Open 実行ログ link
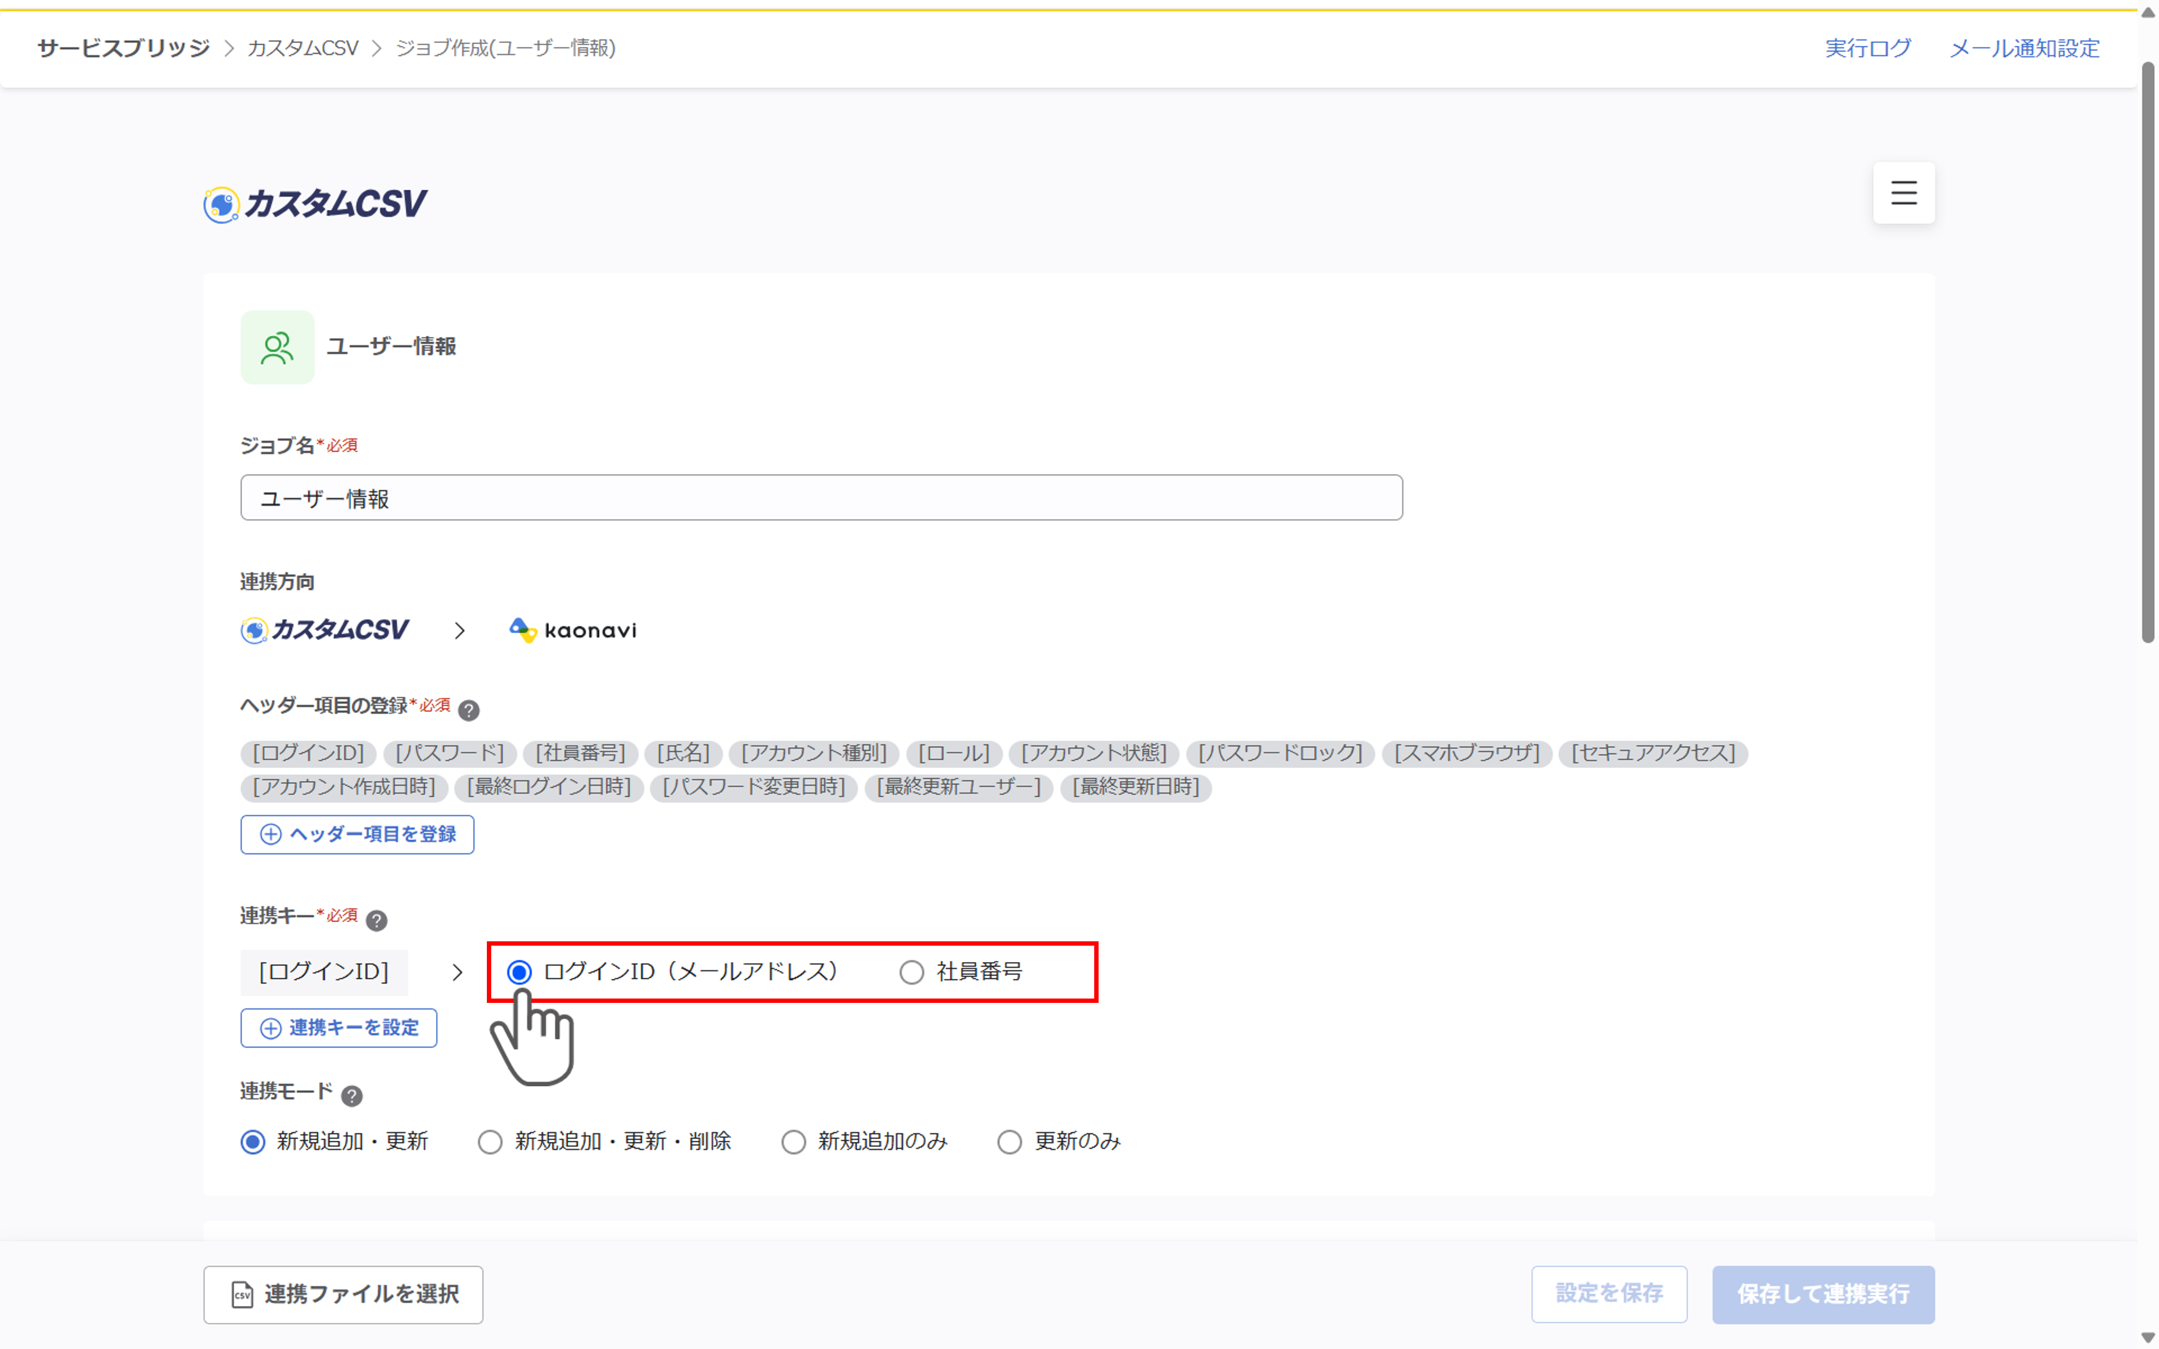This screenshot has width=2159, height=1349. 1867,48
